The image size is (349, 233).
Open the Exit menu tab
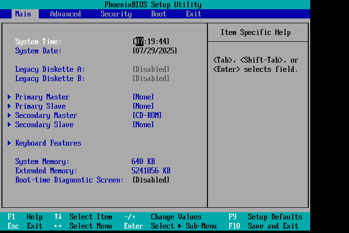pos(193,14)
